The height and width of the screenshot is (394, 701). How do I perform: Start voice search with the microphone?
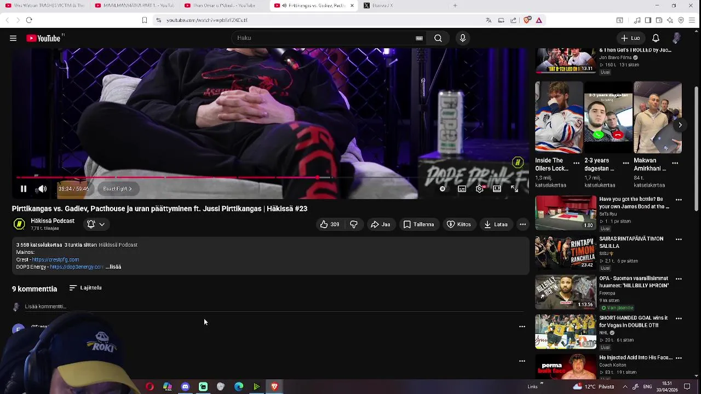click(463, 38)
